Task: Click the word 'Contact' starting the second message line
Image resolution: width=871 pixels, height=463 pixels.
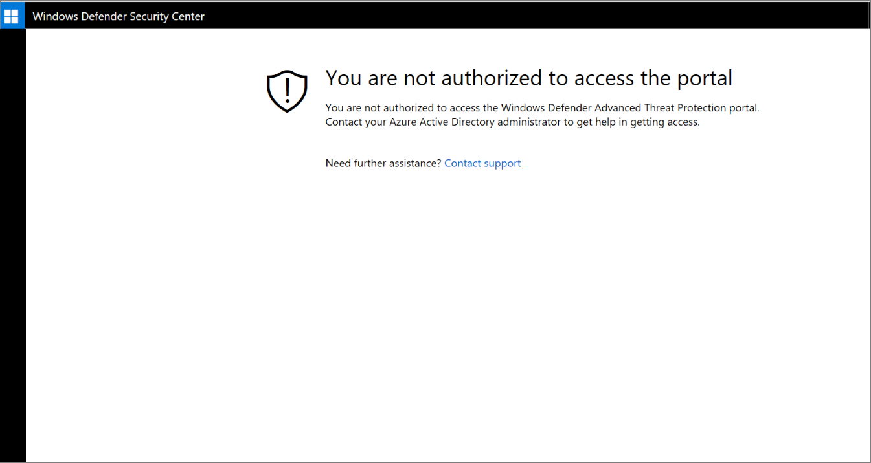Action: (x=343, y=122)
